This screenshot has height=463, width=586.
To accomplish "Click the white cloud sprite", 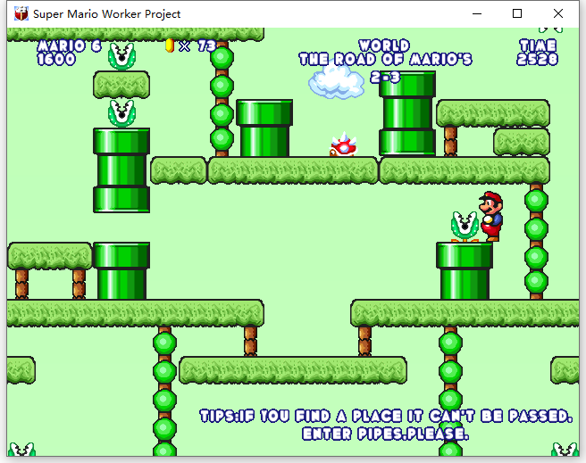I will [337, 81].
